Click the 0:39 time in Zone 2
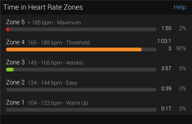The width and height of the screenshot is (192, 124). point(166,89)
